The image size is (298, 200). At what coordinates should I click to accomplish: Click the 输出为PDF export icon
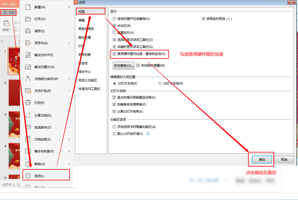click(x=28, y=54)
